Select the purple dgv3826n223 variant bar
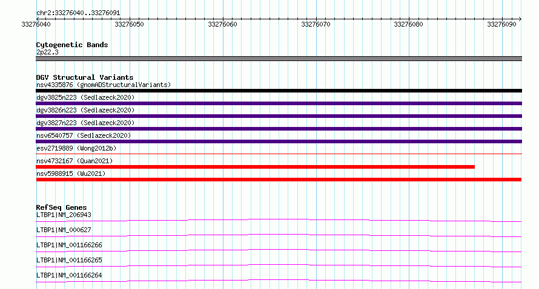The height and width of the screenshot is (289, 539). (279, 116)
